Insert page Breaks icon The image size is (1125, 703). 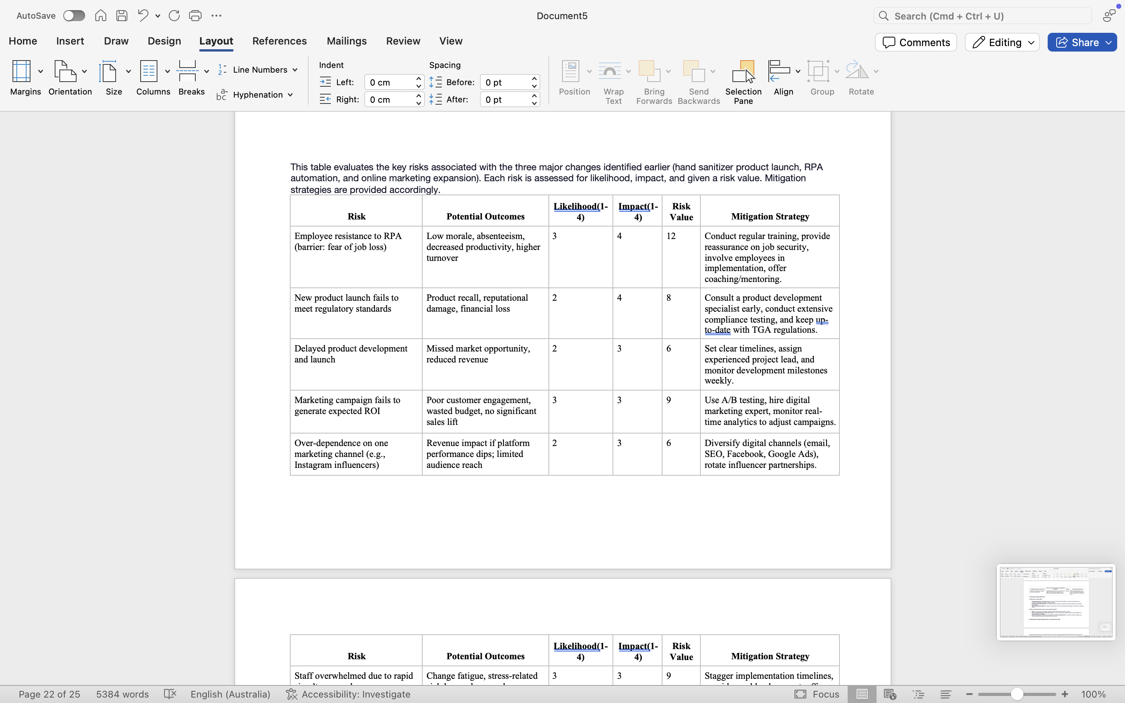coord(188,71)
